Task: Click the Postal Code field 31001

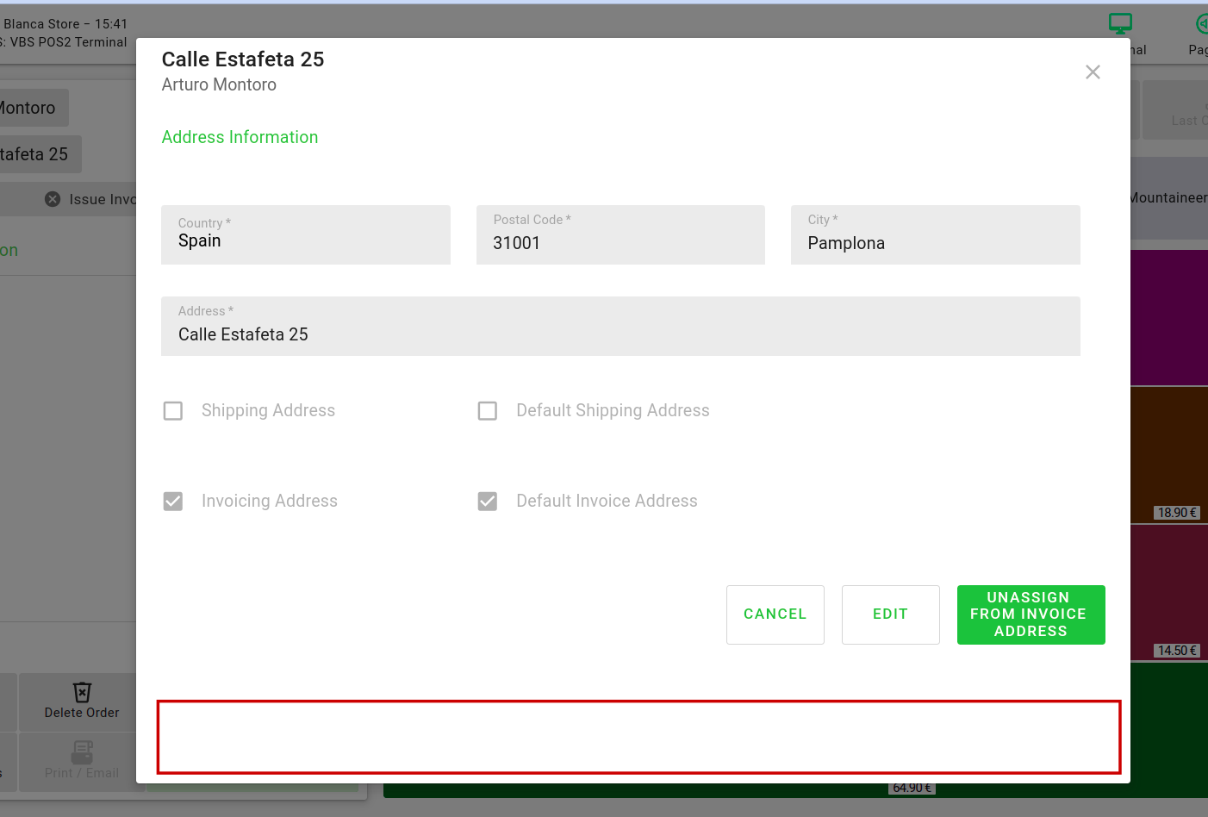Action: coord(620,235)
